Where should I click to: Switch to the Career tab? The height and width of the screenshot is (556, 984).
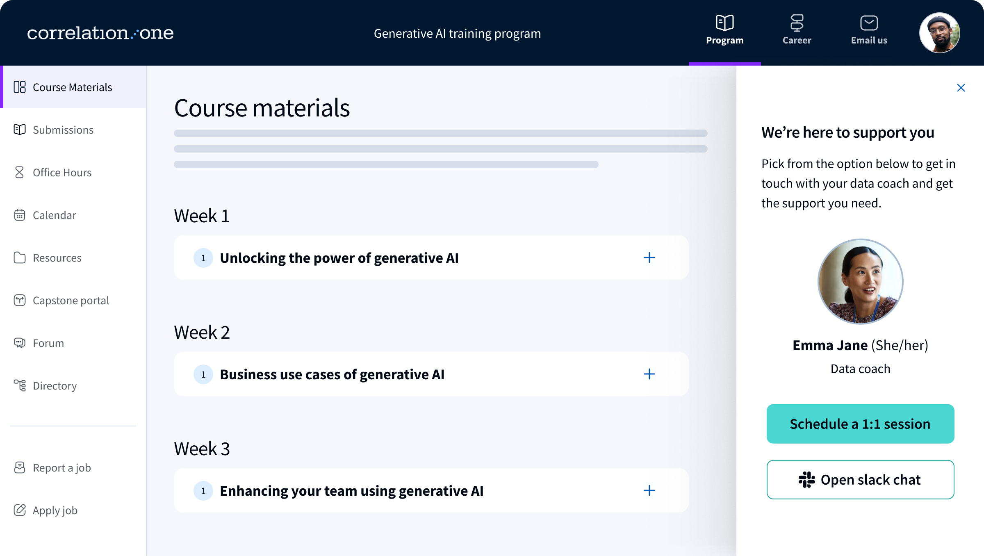797,33
